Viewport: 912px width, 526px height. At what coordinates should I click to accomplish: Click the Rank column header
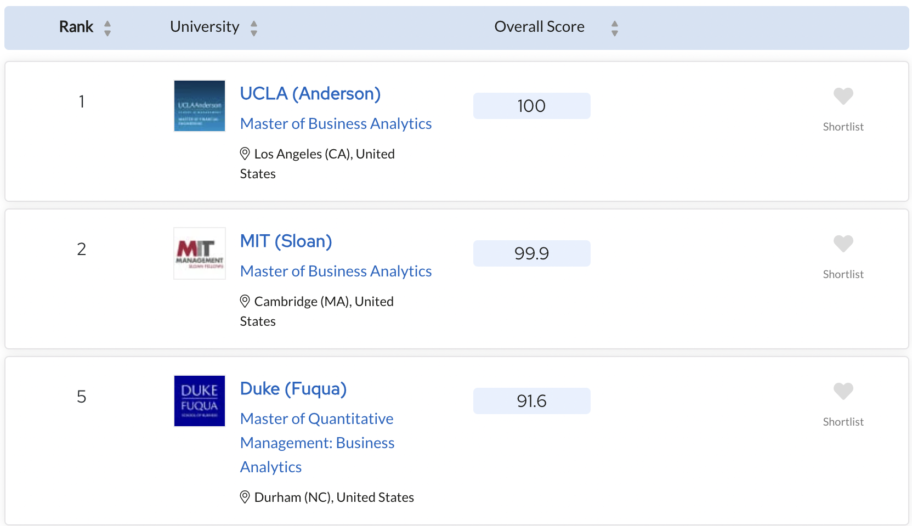coord(76,27)
